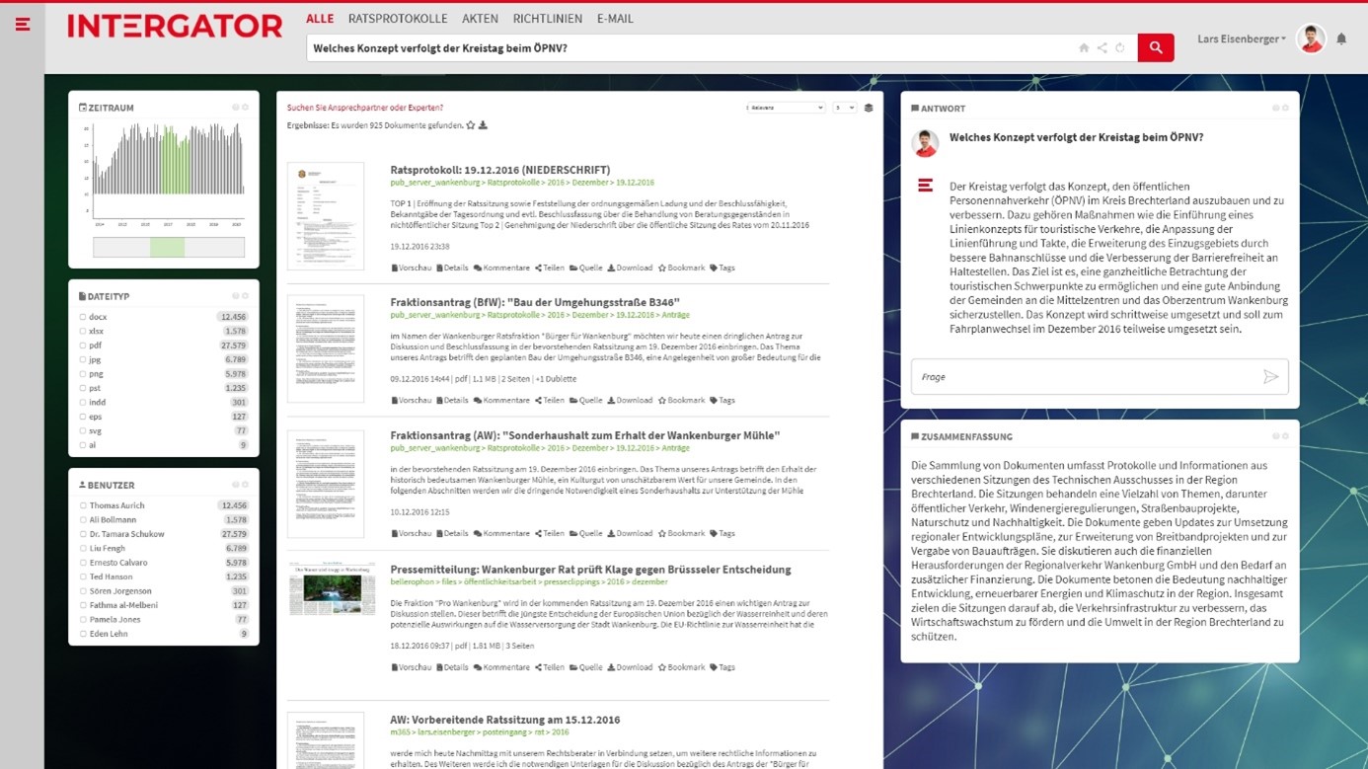Open notifications bell icon

pyautogui.click(x=1341, y=39)
